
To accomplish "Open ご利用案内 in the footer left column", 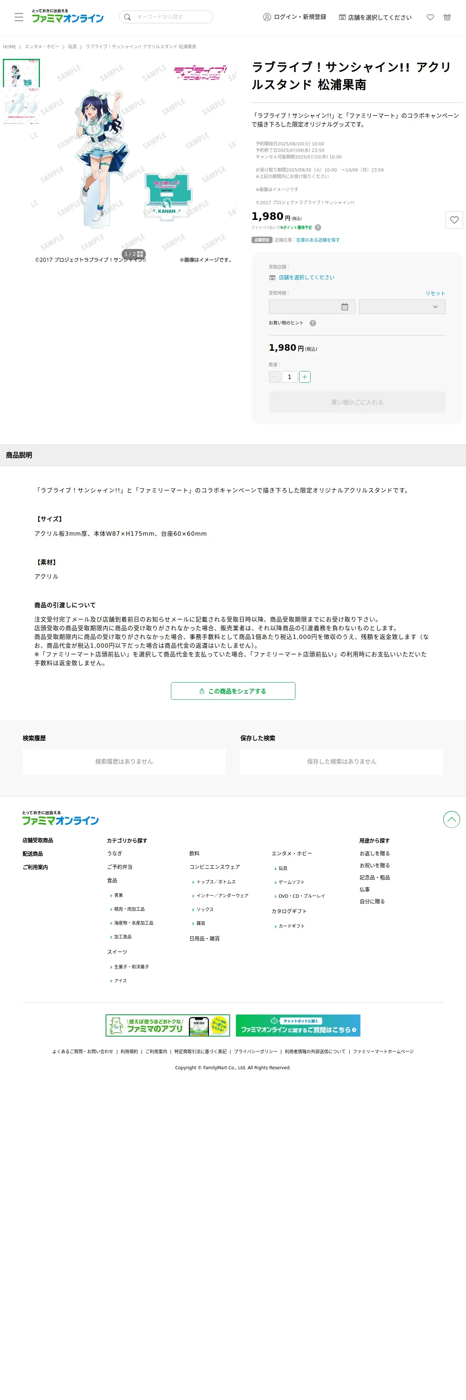I will click(x=35, y=868).
